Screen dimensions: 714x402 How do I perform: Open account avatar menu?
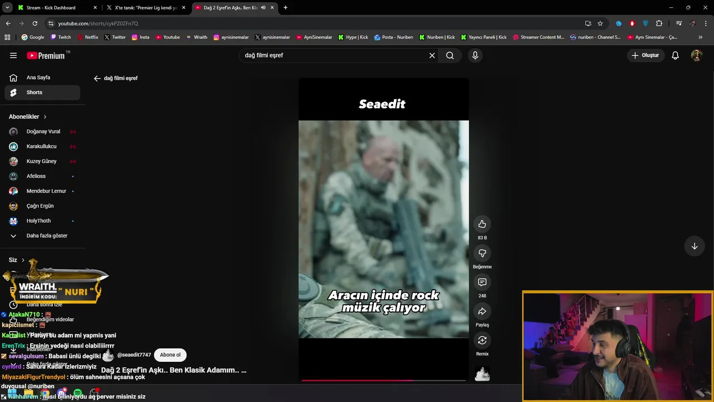696,55
